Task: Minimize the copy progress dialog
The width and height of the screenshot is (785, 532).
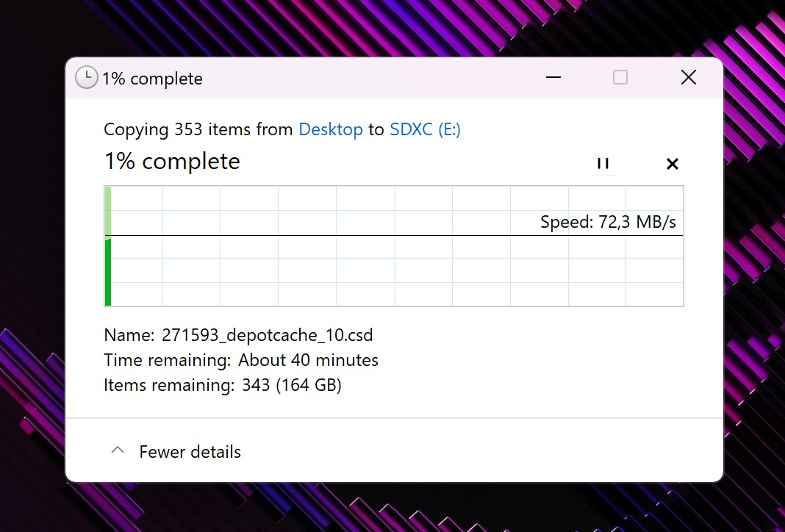Action: 553,77
